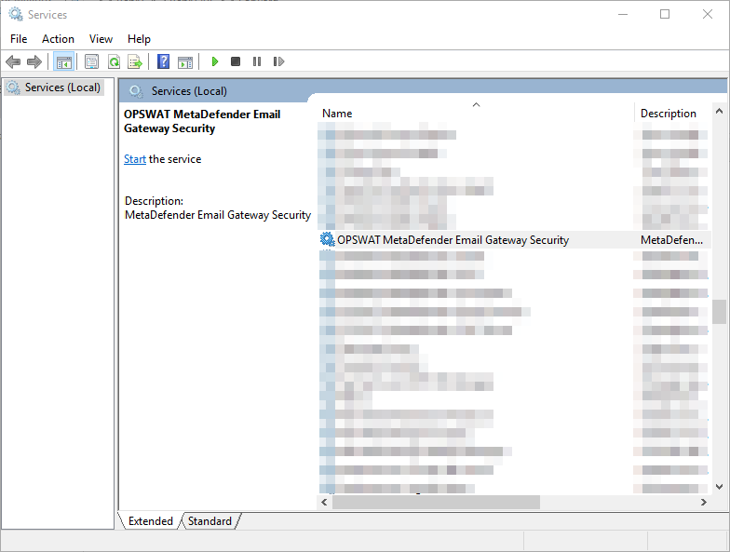Click the horizontal scrollbar right arrow
Image resolution: width=730 pixels, height=552 pixels.
coord(704,503)
